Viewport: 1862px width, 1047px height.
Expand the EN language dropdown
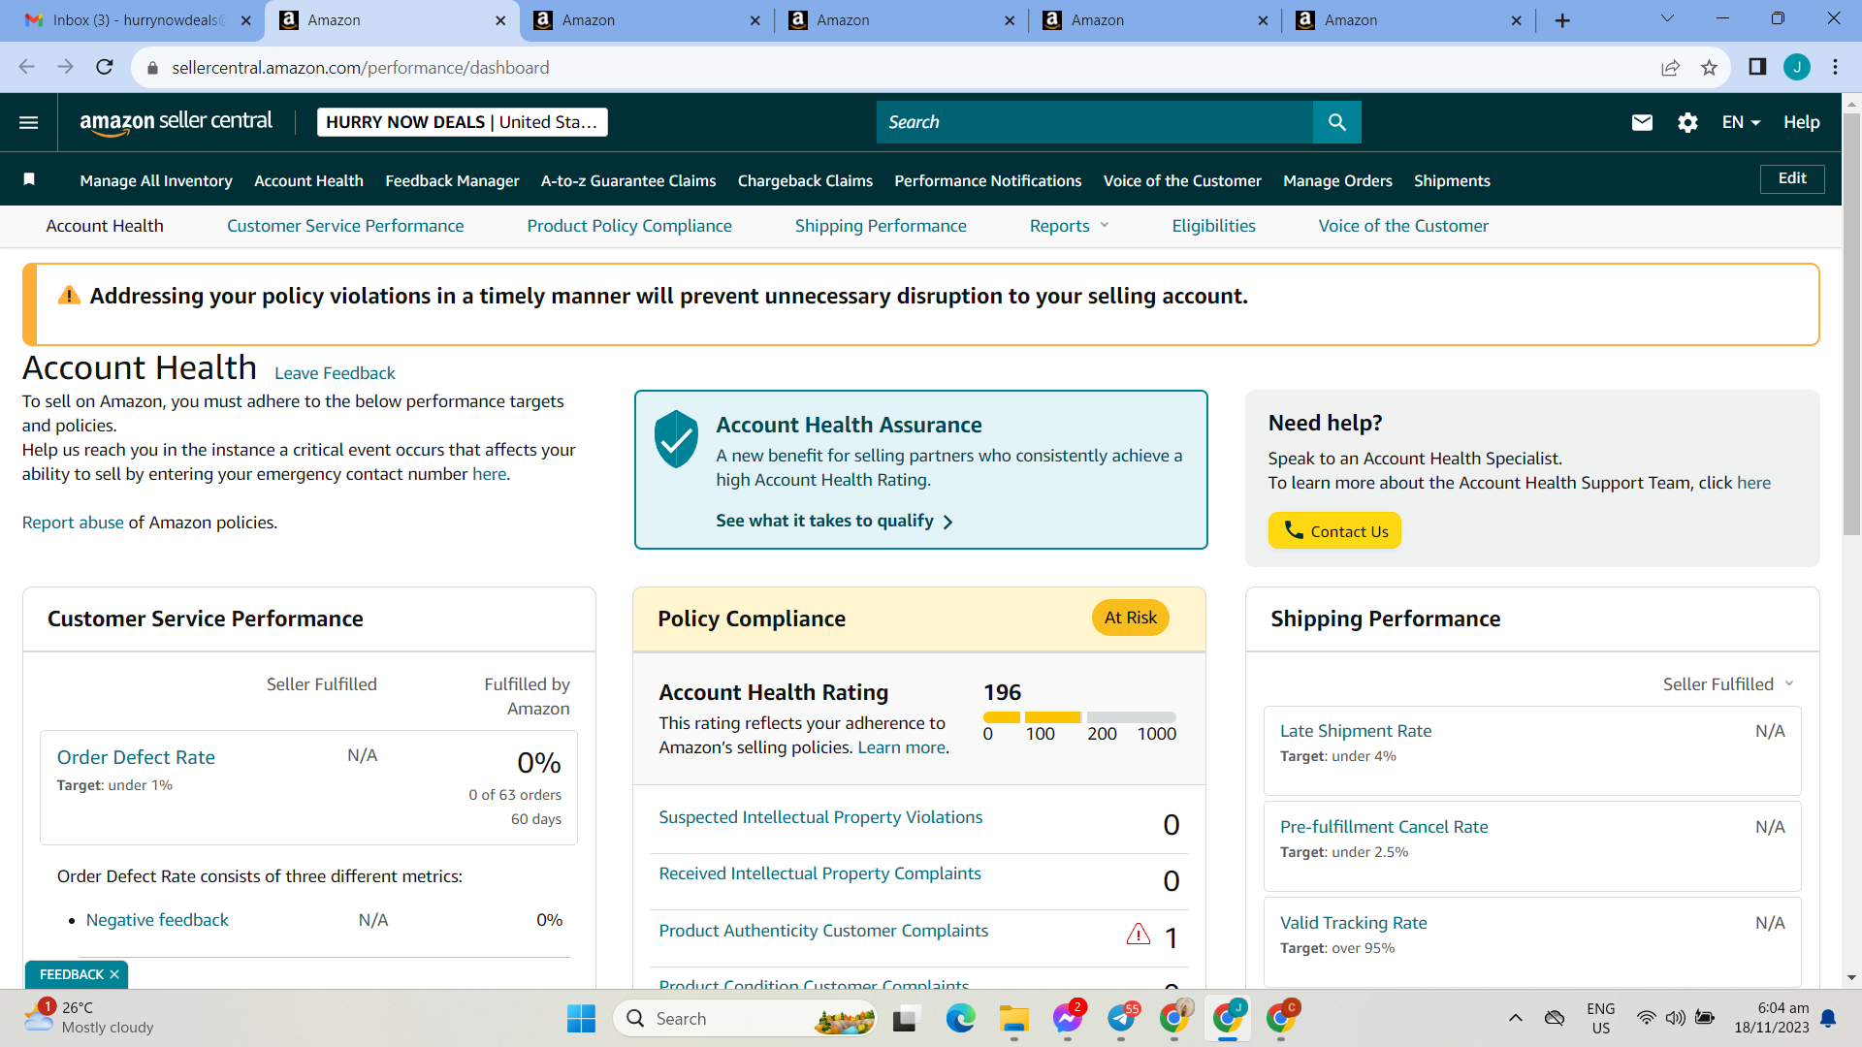[1741, 122]
